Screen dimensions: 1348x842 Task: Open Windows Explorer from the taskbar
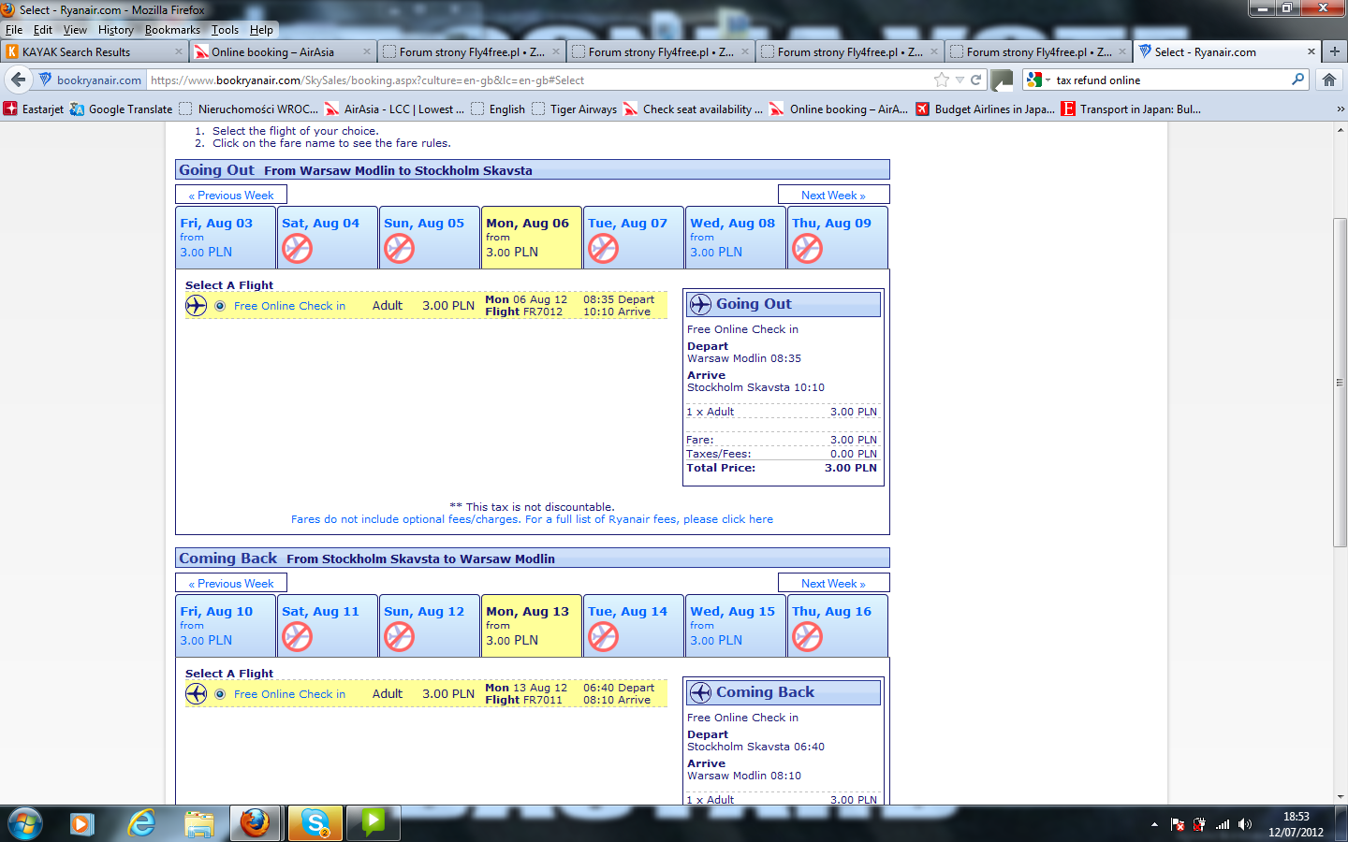point(198,823)
